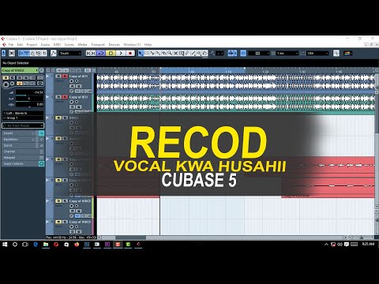Adjust the inspector volume slider at -14.54
Screen dimensions: 379x284
(29, 92)
